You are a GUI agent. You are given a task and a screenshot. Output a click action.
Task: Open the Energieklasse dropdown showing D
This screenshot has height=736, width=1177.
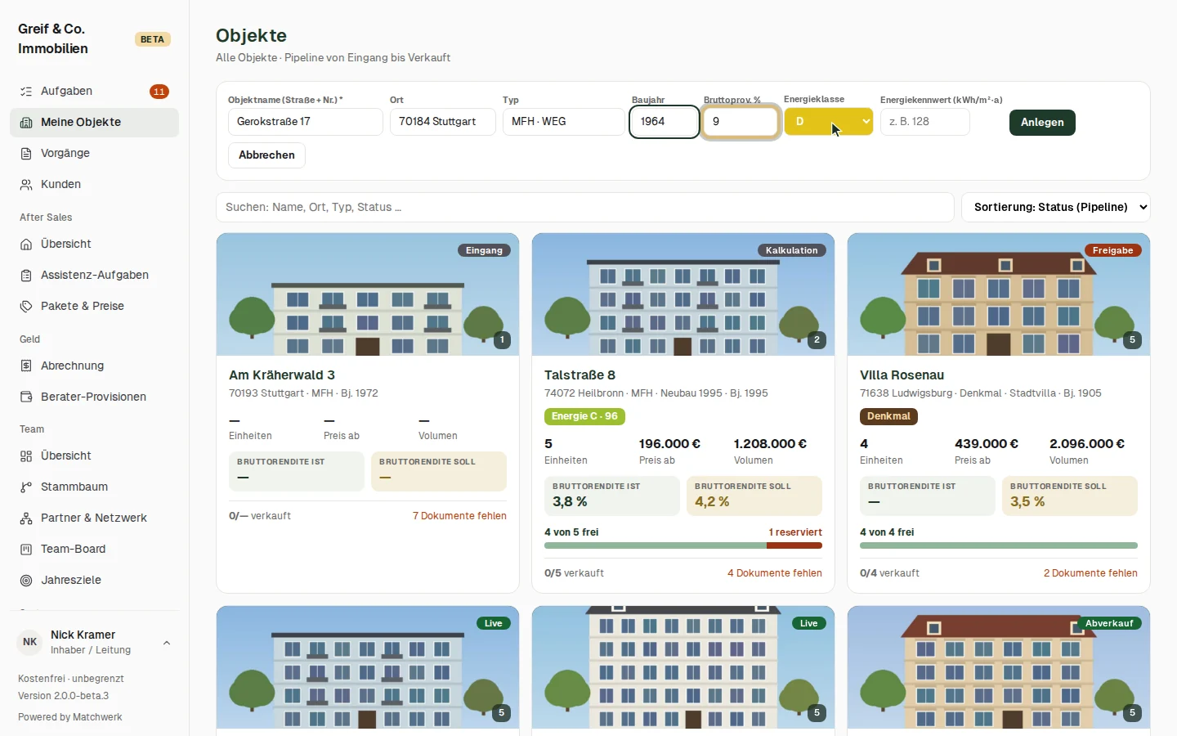coord(829,122)
